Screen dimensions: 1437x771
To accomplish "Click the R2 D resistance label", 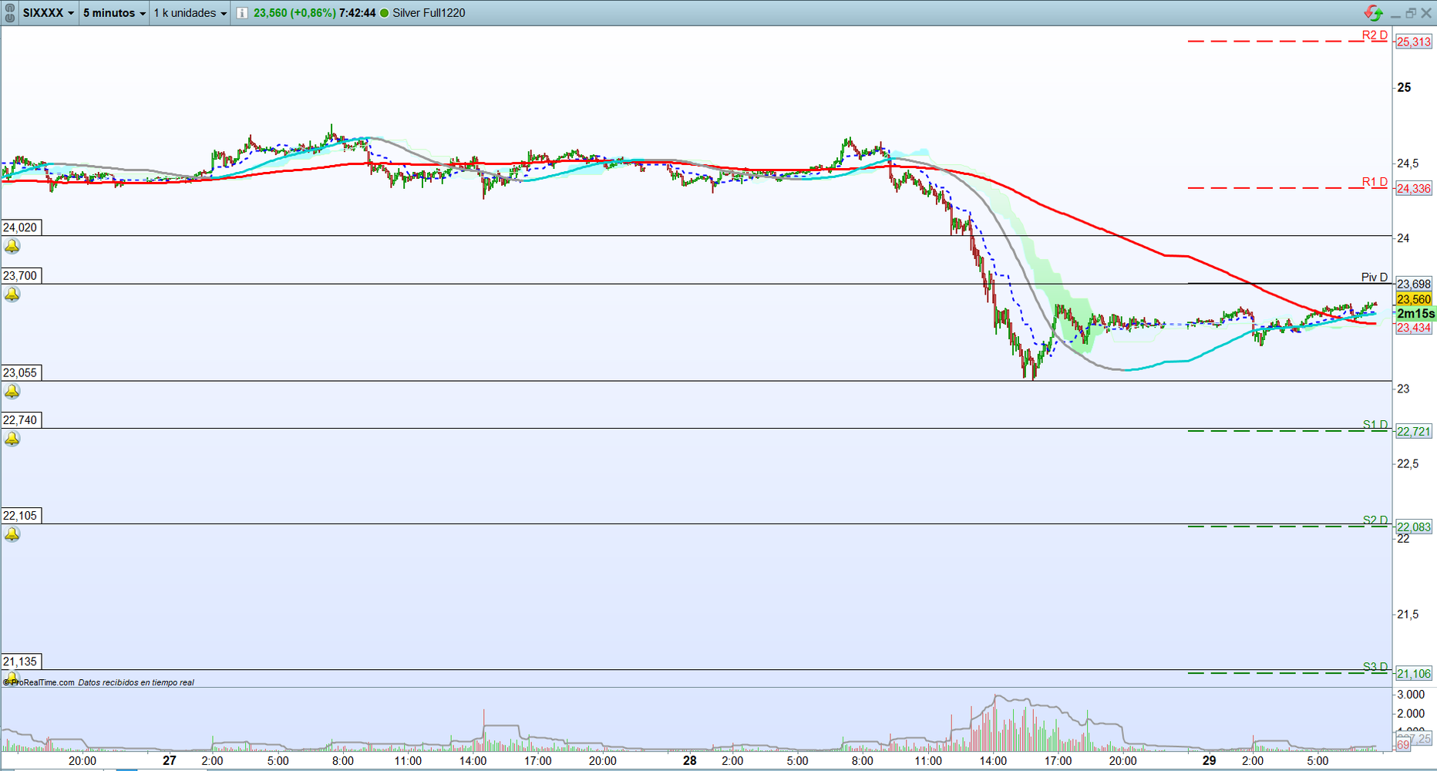I will coord(1375,35).
